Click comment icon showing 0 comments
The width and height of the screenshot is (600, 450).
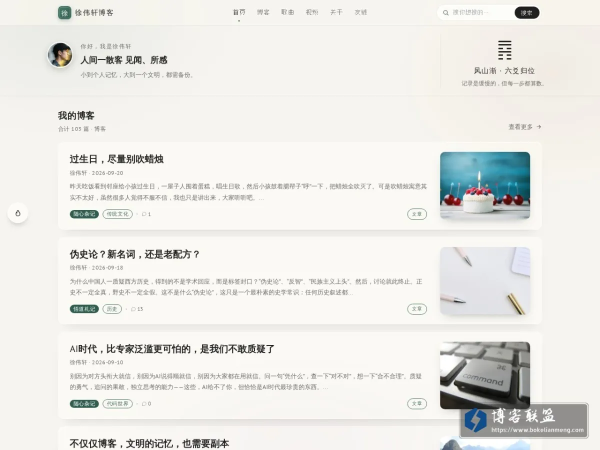pyautogui.click(x=144, y=404)
